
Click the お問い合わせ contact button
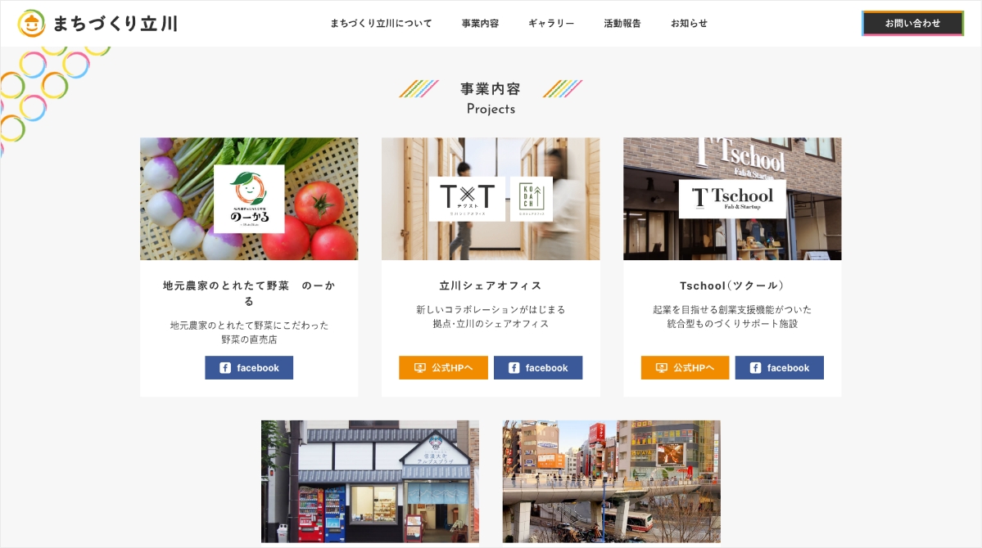tap(912, 23)
